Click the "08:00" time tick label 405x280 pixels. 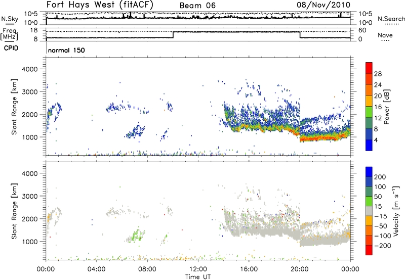tap(147, 269)
